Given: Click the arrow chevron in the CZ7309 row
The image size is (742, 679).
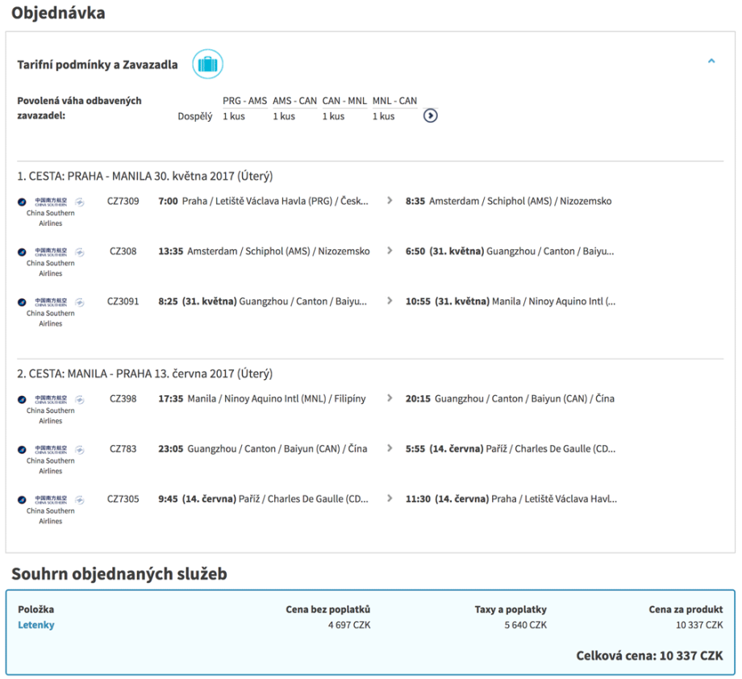Looking at the screenshot, I should 390,201.
